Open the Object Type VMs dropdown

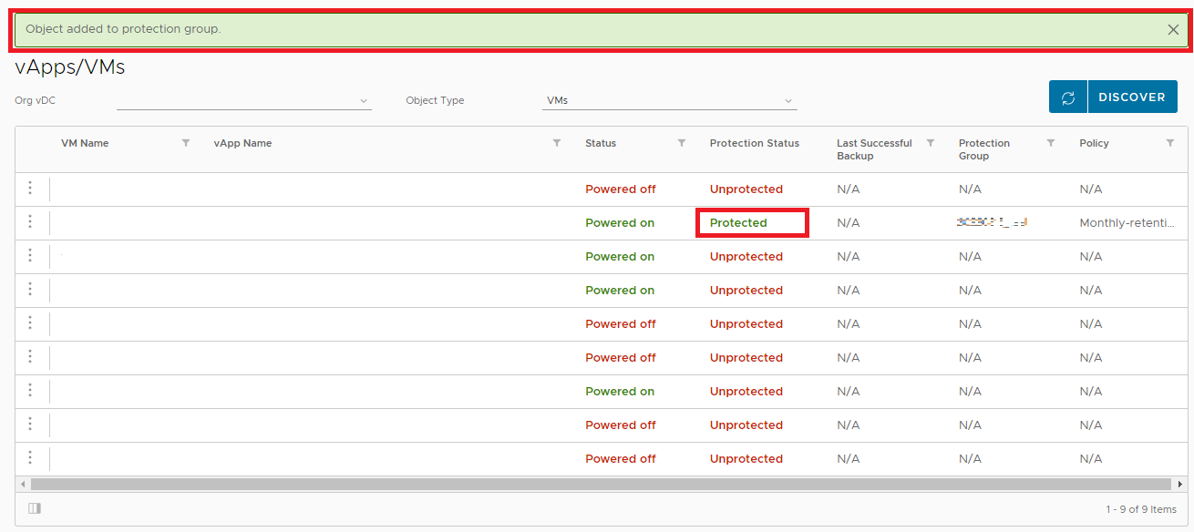tap(669, 100)
